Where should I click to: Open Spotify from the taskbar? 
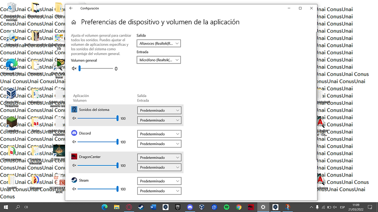click(x=226, y=207)
